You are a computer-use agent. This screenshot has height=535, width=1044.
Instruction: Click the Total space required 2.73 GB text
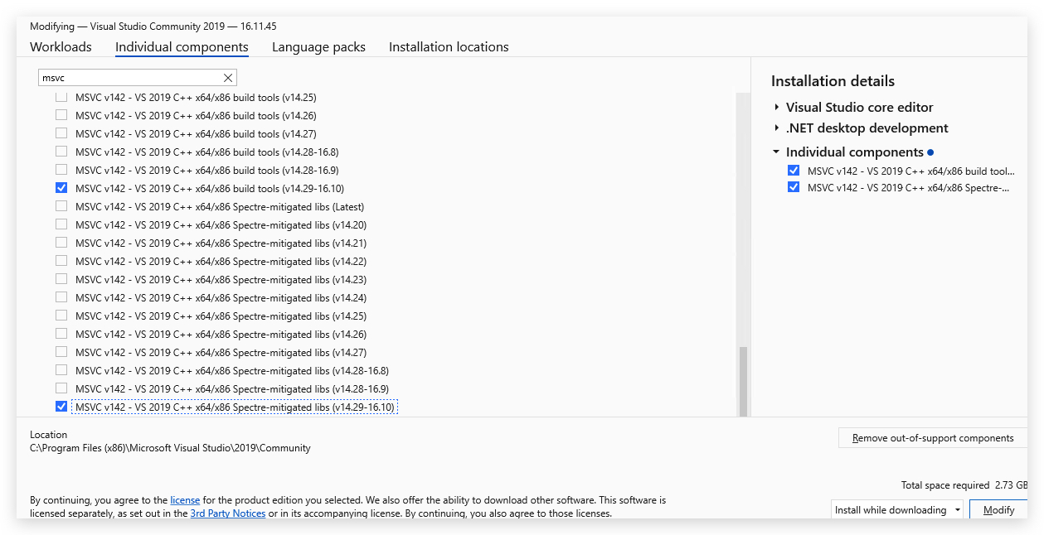(x=964, y=485)
